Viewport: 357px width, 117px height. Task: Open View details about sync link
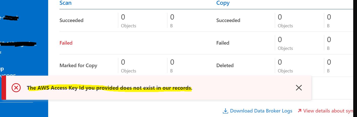pos(327,111)
